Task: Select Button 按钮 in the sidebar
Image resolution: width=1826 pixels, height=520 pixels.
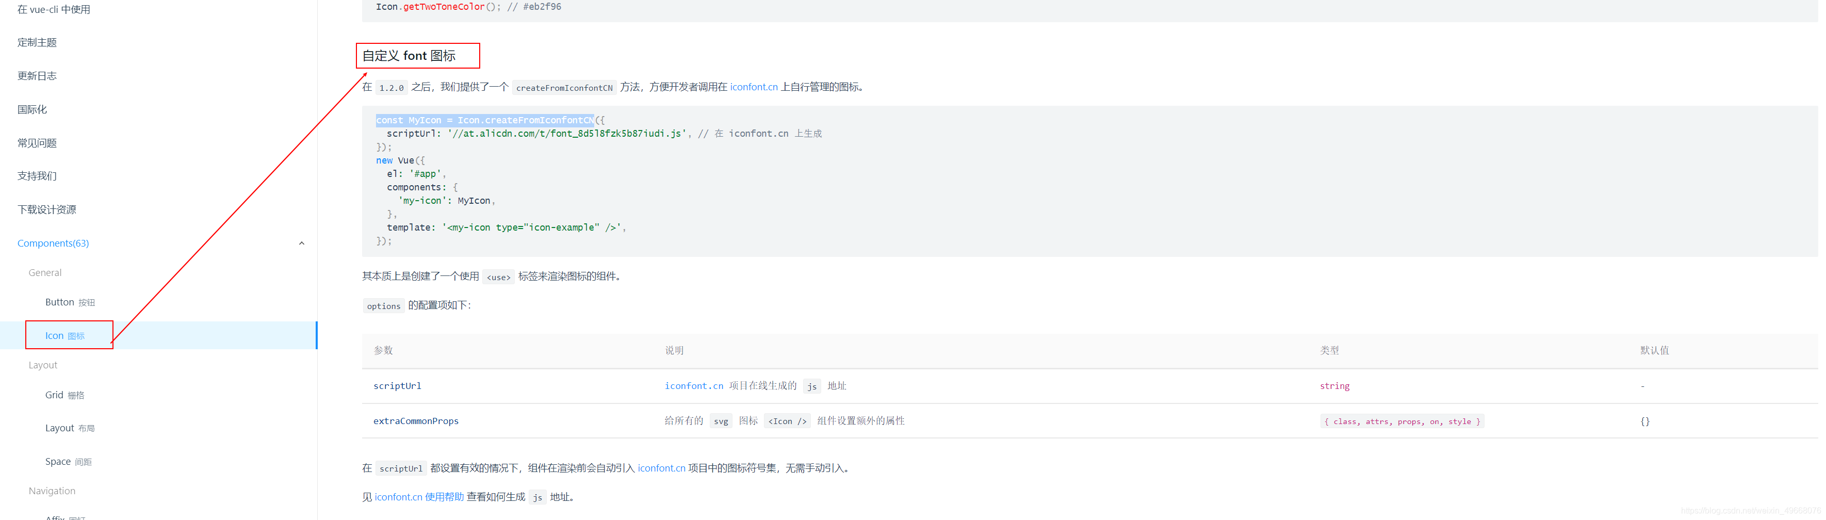Action: tap(70, 301)
